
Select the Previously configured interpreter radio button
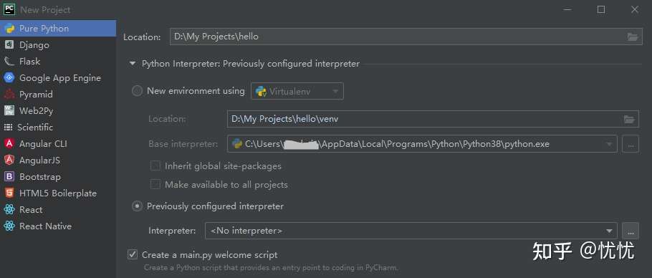click(137, 206)
